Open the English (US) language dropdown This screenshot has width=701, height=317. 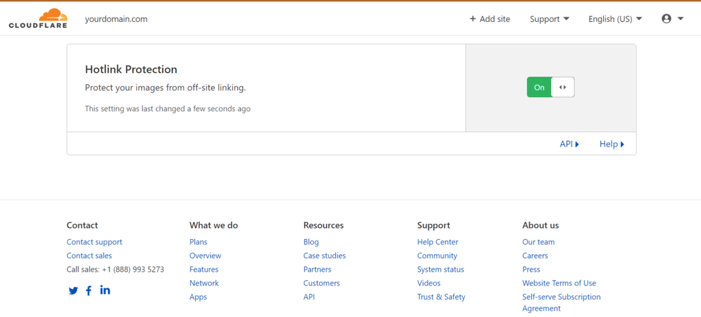click(615, 19)
